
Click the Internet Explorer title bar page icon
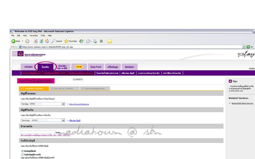coord(11,31)
